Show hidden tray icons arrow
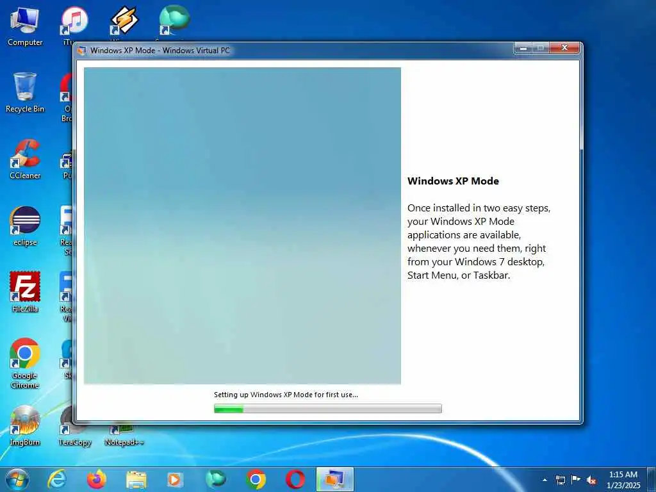 tap(545, 480)
